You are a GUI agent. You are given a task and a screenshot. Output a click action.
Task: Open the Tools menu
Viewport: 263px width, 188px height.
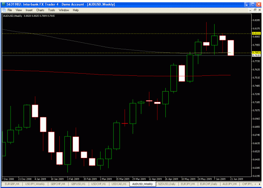(51, 10)
